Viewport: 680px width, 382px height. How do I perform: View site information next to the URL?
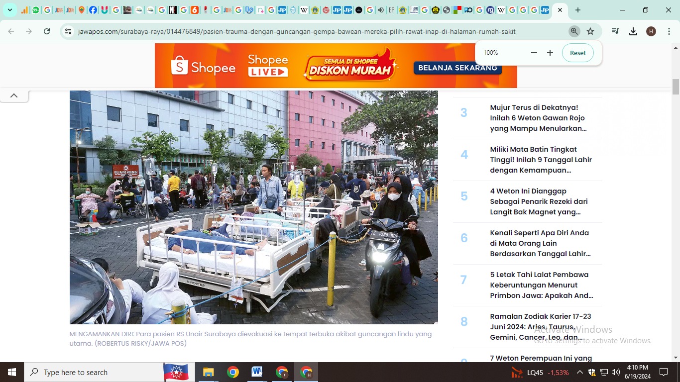68,31
